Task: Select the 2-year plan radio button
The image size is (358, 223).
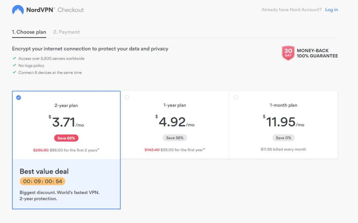Action: tap(19, 98)
